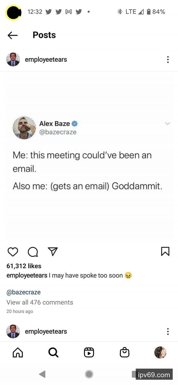Open Shop bag icon in bottom navigation
The width and height of the screenshot is (178, 385).
pos(125,352)
